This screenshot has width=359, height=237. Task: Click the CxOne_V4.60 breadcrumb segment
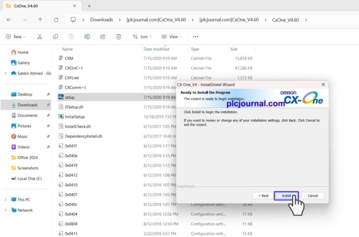pyautogui.click(x=286, y=20)
